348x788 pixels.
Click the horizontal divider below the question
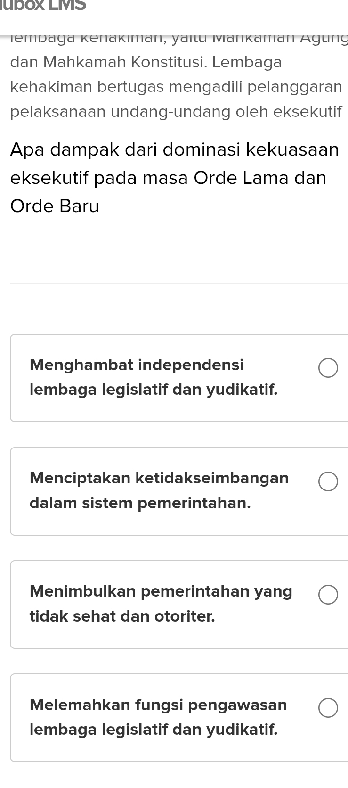click(179, 284)
